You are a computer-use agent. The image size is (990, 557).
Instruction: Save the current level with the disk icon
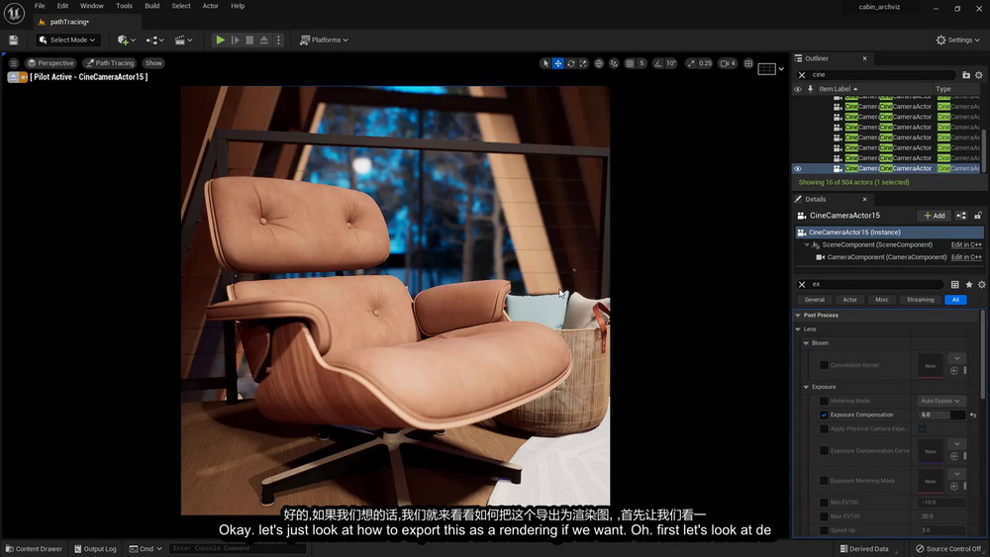pyautogui.click(x=13, y=40)
